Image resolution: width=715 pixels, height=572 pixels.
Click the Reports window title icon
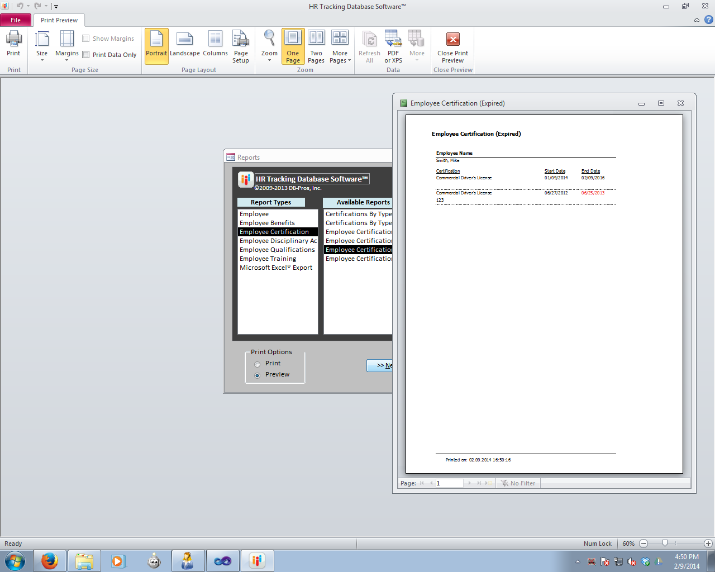pos(231,158)
